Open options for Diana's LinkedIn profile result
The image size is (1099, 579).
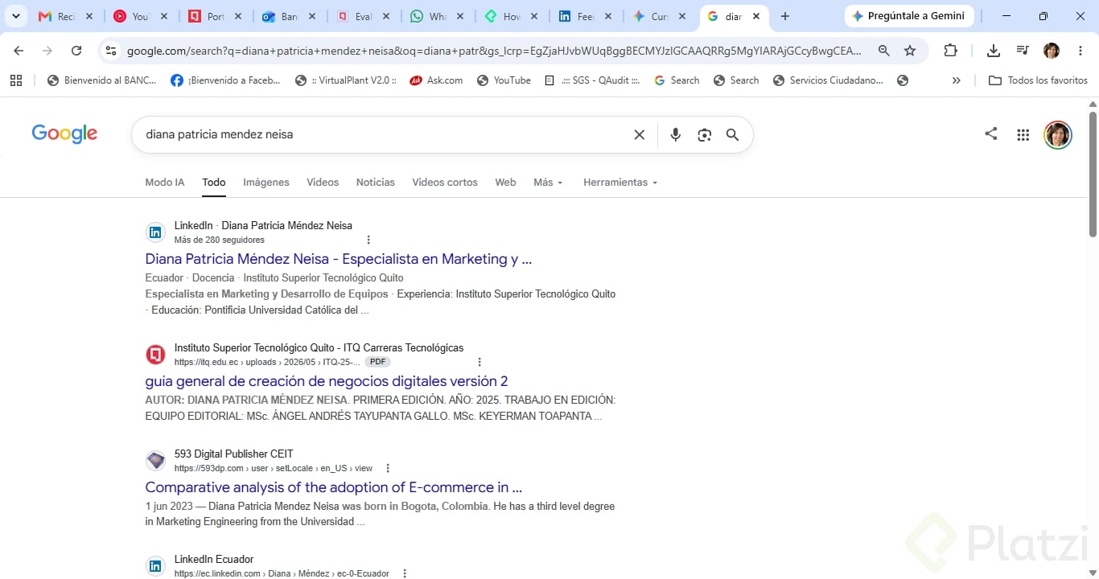(368, 240)
